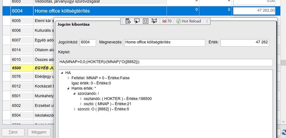Image resolution: width=286 pixels, height=138 pixels.
Task: Click the Jogcímkód field showing 6004
Action: coord(88,42)
